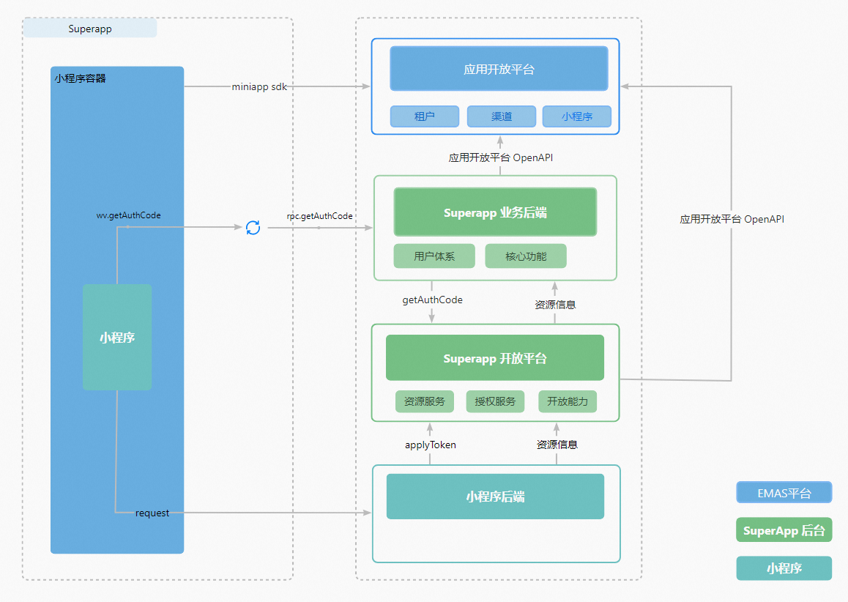Select the 用户体系 box
Image resolution: width=848 pixels, height=602 pixels.
coord(434,256)
